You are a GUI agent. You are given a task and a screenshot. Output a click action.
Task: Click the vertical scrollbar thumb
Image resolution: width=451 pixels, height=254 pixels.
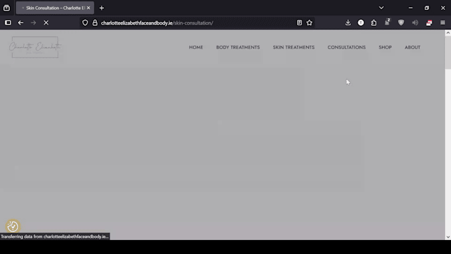448,52
